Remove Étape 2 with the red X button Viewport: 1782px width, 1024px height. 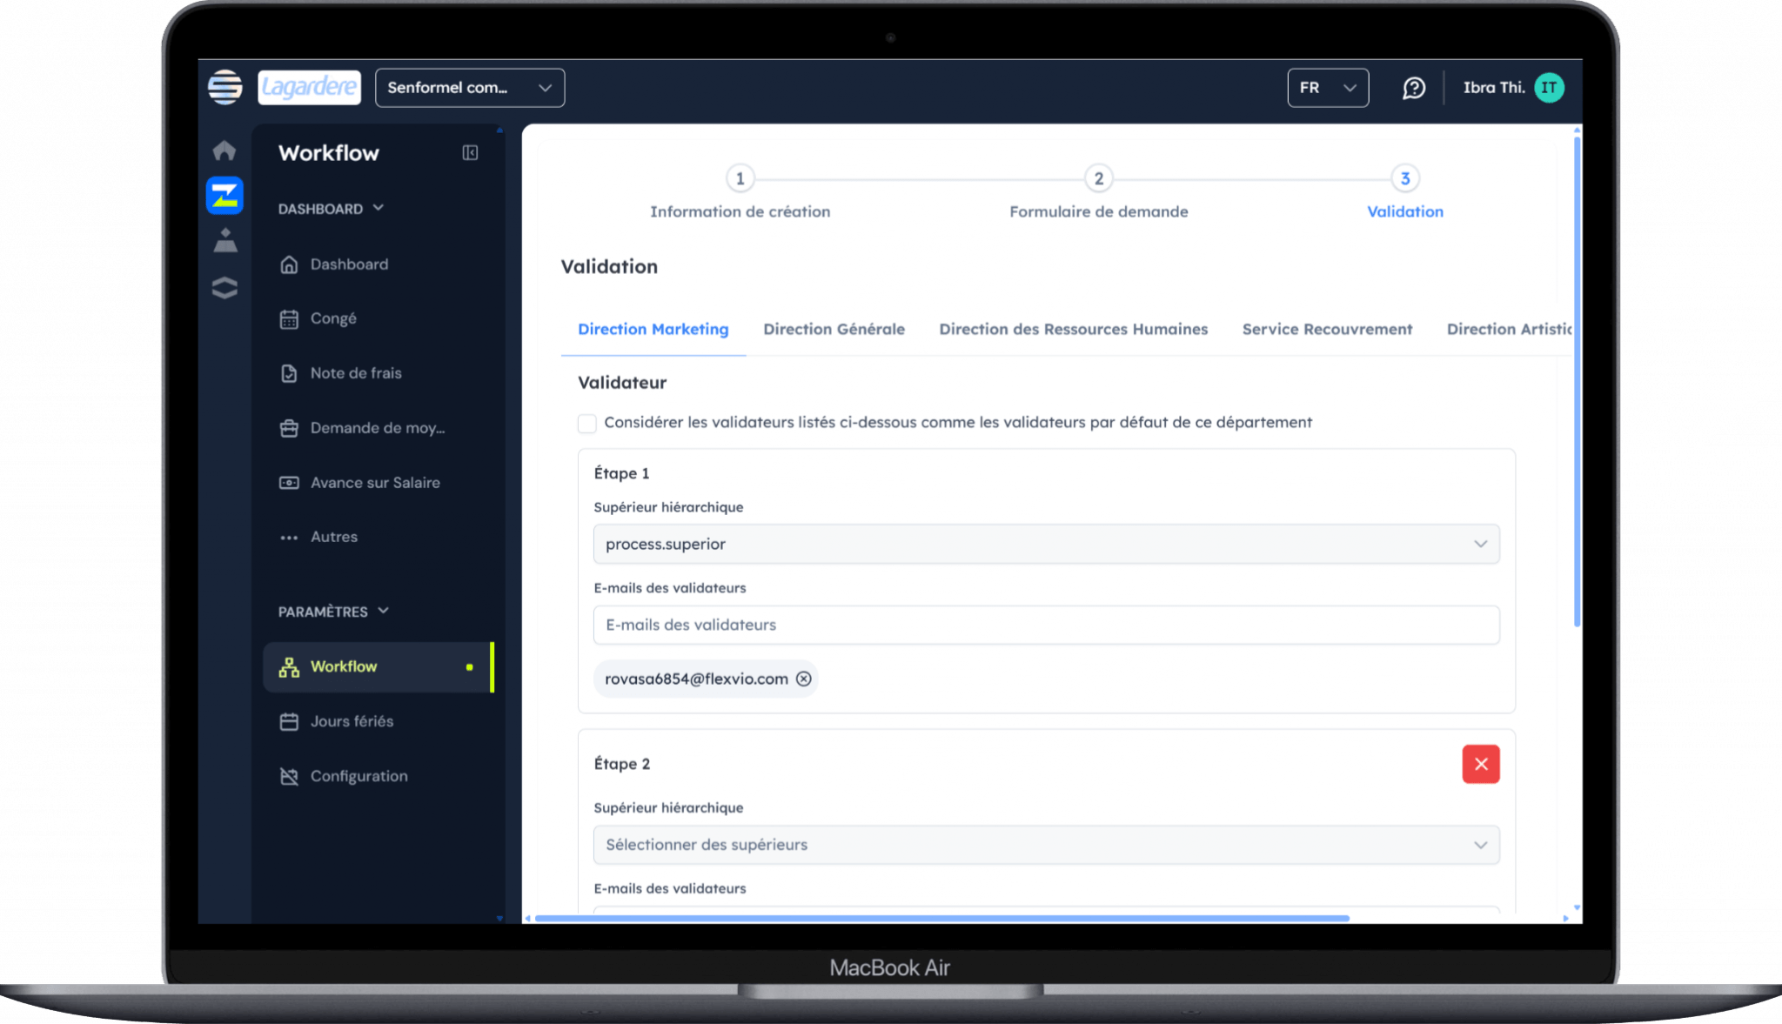pos(1481,763)
